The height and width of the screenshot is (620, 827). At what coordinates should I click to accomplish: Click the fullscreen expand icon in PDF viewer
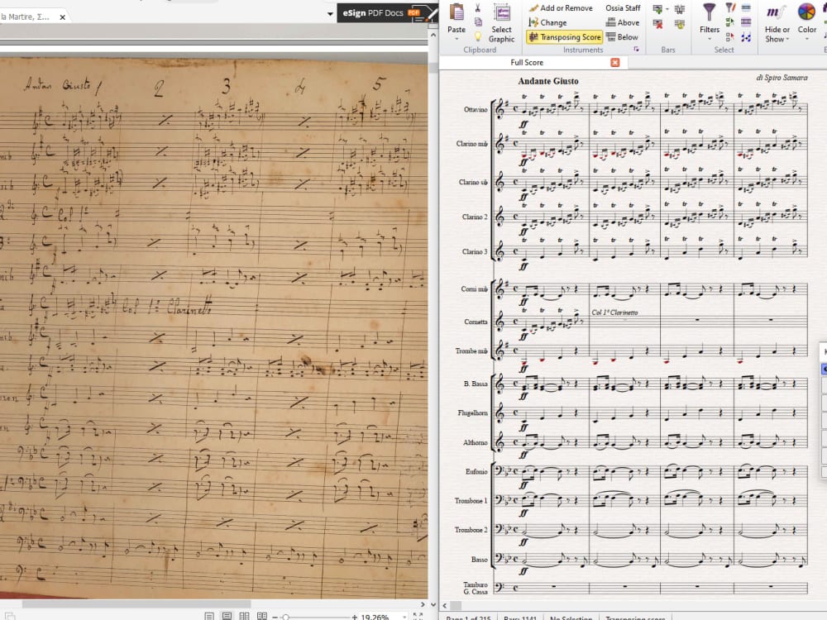[x=418, y=616]
